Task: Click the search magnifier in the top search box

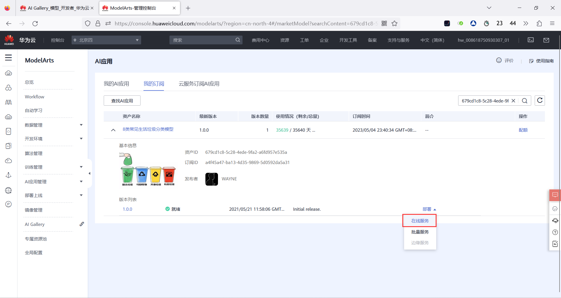Action: click(x=238, y=40)
